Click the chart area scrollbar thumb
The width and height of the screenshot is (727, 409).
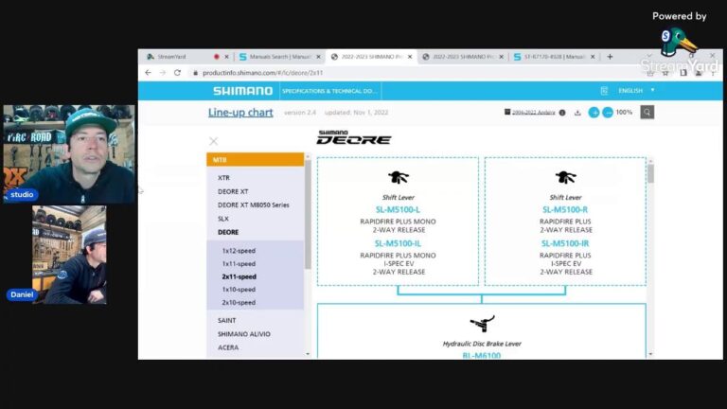tap(650, 174)
